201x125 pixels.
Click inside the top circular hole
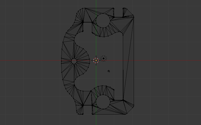click(x=103, y=20)
